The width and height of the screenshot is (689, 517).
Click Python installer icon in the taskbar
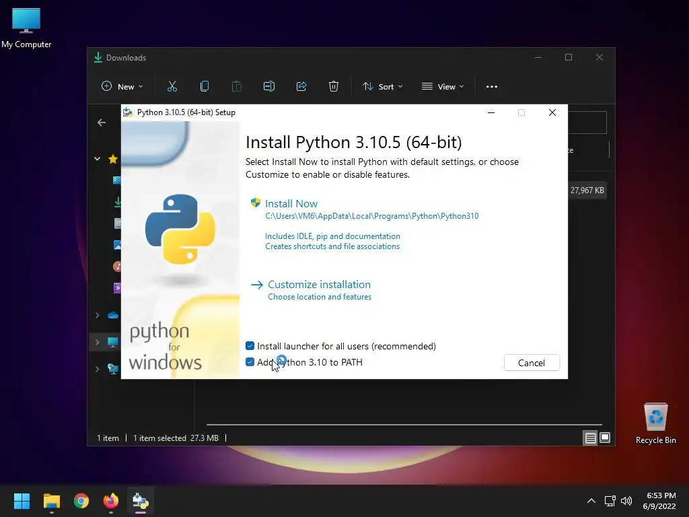(141, 501)
